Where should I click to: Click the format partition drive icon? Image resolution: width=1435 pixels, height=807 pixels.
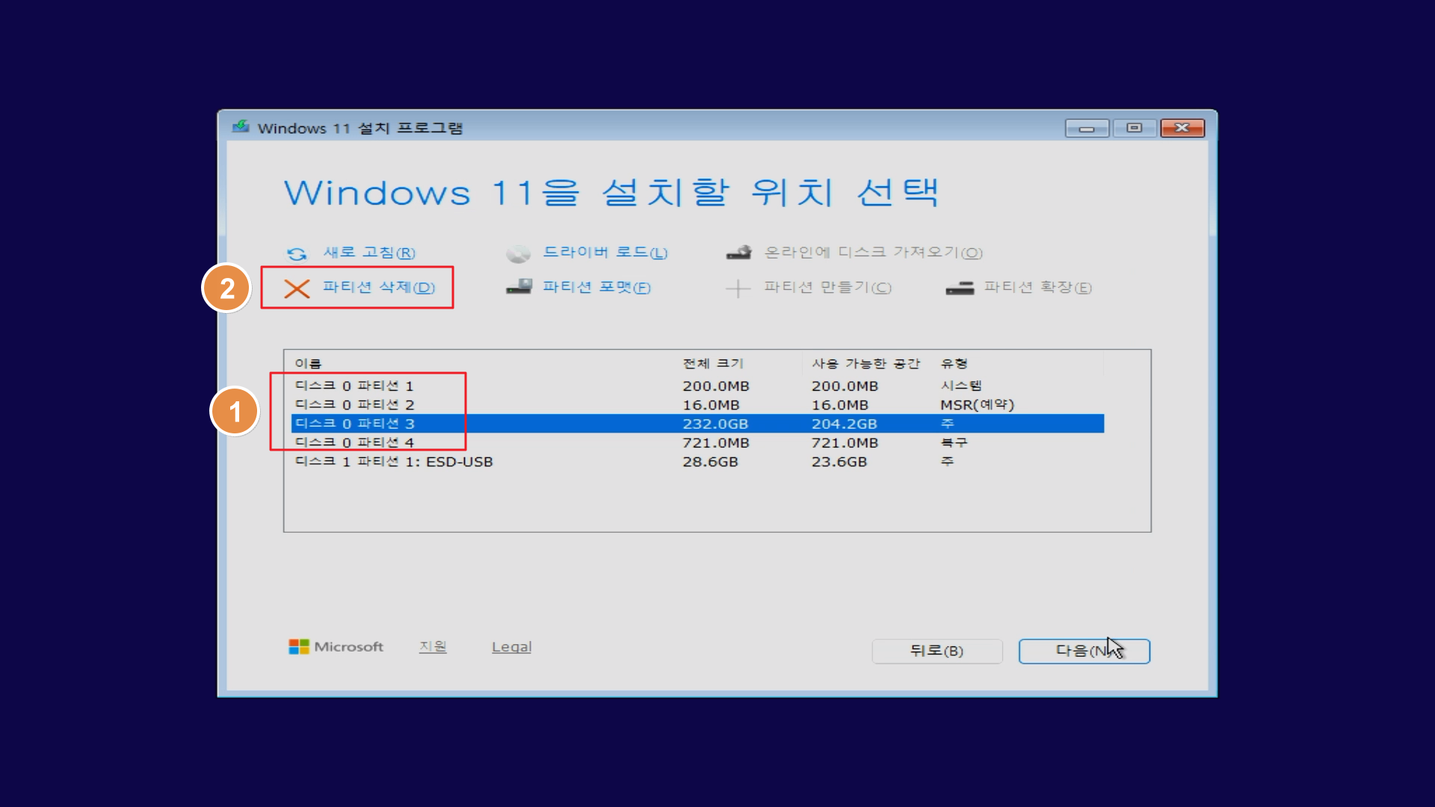519,287
